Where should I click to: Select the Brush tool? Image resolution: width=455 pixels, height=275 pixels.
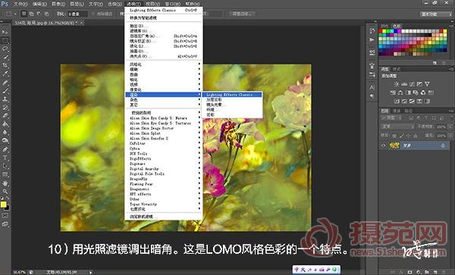pos(5,91)
